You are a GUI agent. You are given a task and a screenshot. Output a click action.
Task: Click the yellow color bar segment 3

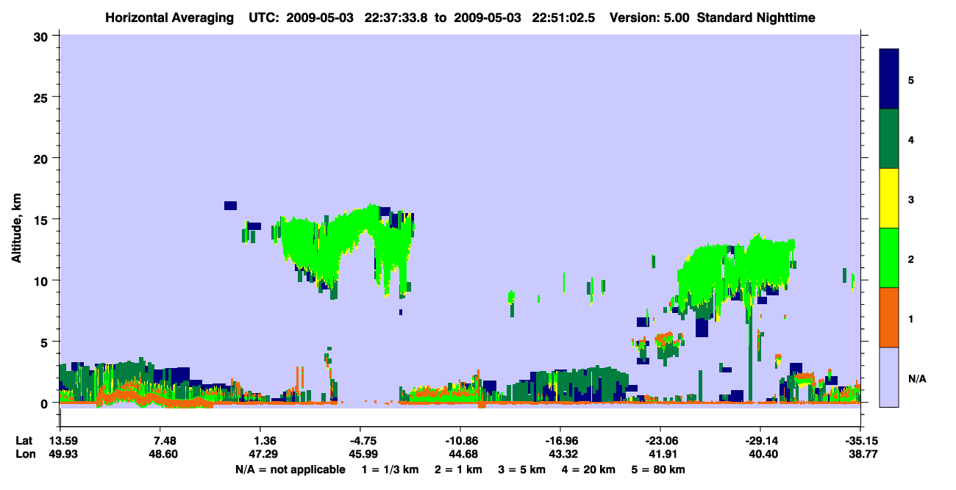coord(889,198)
